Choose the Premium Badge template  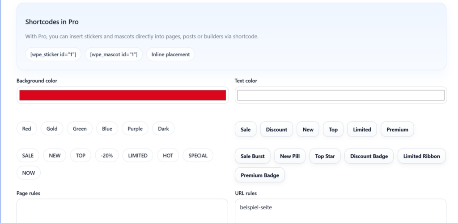(x=260, y=175)
